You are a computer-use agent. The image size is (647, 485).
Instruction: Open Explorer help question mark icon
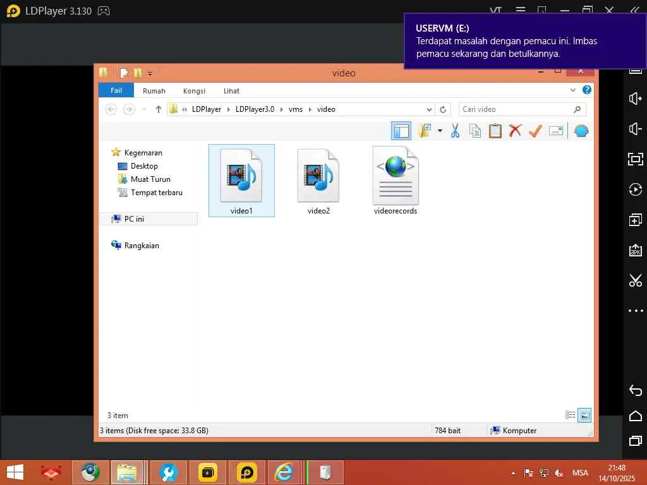coord(587,90)
